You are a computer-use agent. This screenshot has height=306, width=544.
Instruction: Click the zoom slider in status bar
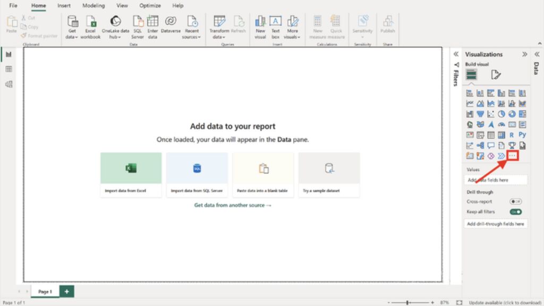click(407, 302)
